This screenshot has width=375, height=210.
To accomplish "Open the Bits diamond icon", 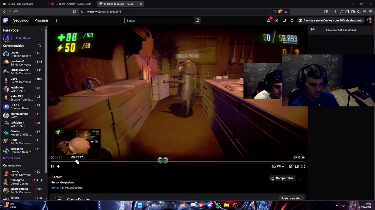I will pyautogui.click(x=292, y=20).
